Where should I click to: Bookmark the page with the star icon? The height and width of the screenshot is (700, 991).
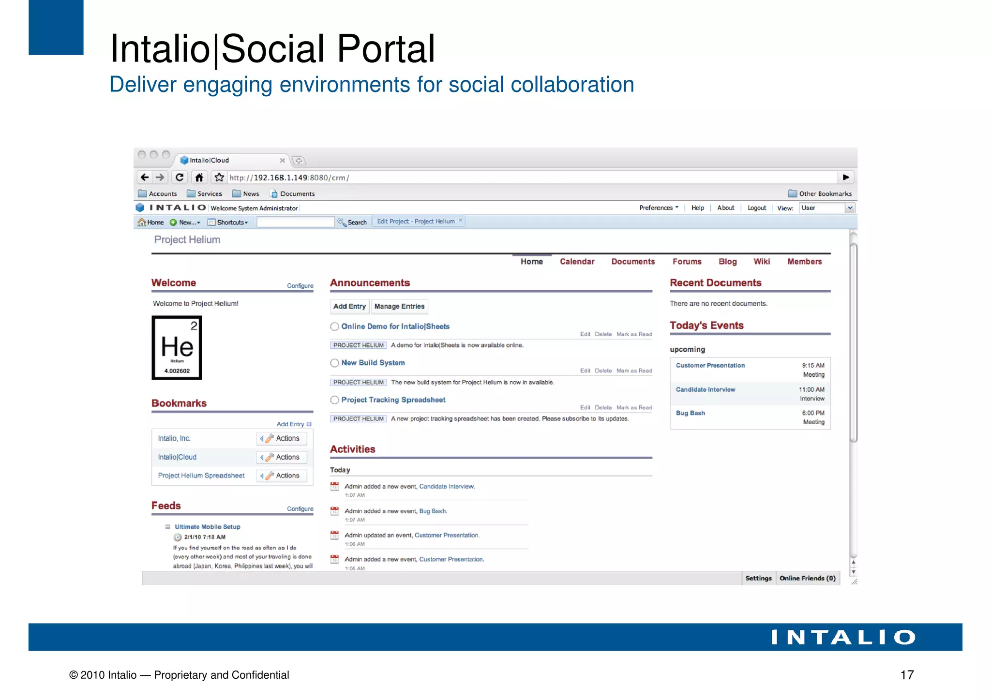219,178
